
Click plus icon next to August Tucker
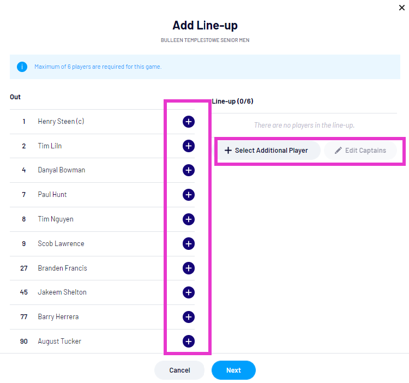coord(189,342)
